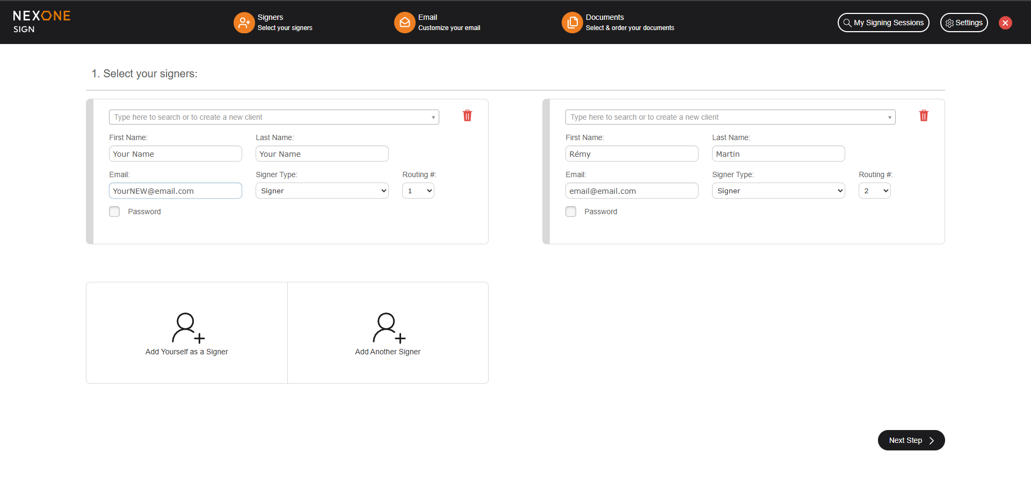Click the Next Step button
Viewport: 1031px width, 488px height.
click(x=911, y=440)
